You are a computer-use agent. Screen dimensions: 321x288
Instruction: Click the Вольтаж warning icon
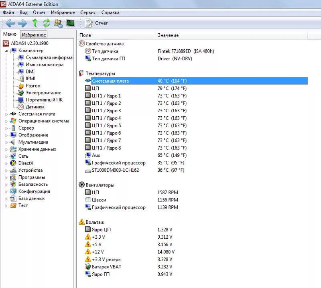pyautogui.click(x=82, y=222)
